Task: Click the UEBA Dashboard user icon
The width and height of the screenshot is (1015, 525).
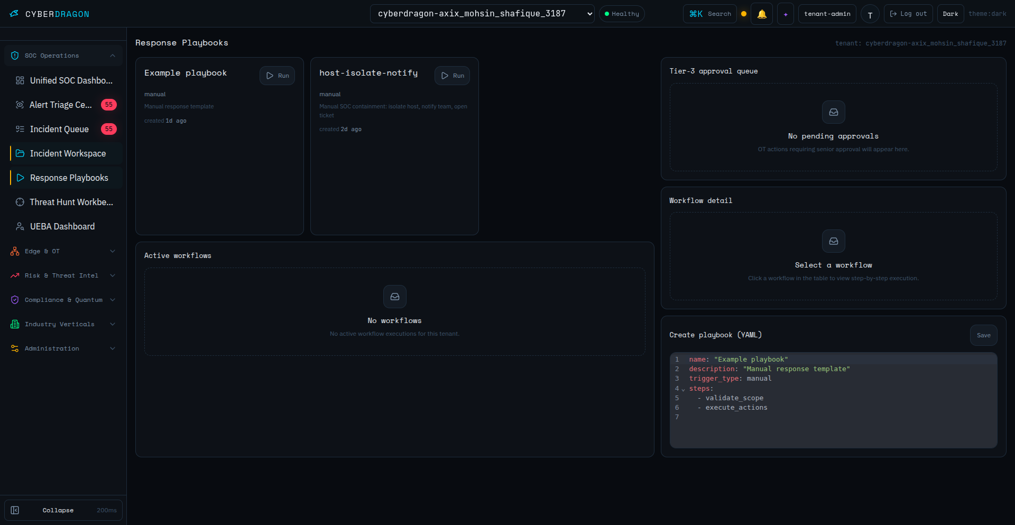Action: point(20,226)
